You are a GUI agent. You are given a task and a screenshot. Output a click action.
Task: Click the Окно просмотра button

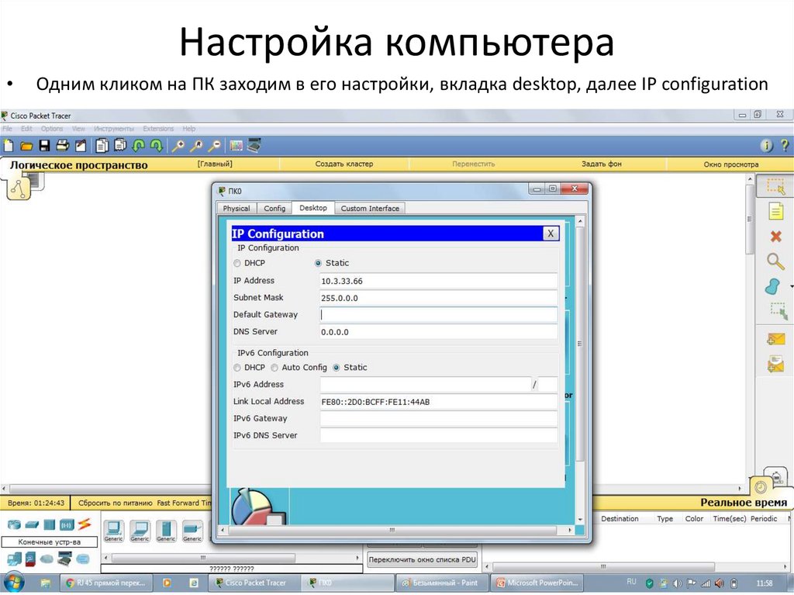click(x=730, y=164)
